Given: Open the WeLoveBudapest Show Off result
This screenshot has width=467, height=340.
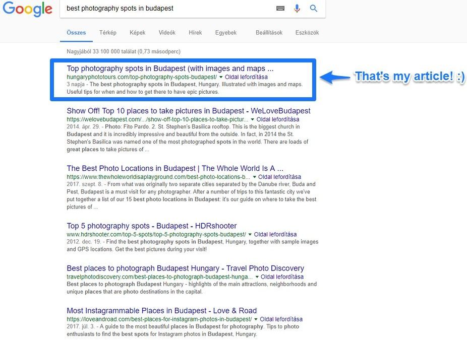Looking at the screenshot, I should coord(189,111).
